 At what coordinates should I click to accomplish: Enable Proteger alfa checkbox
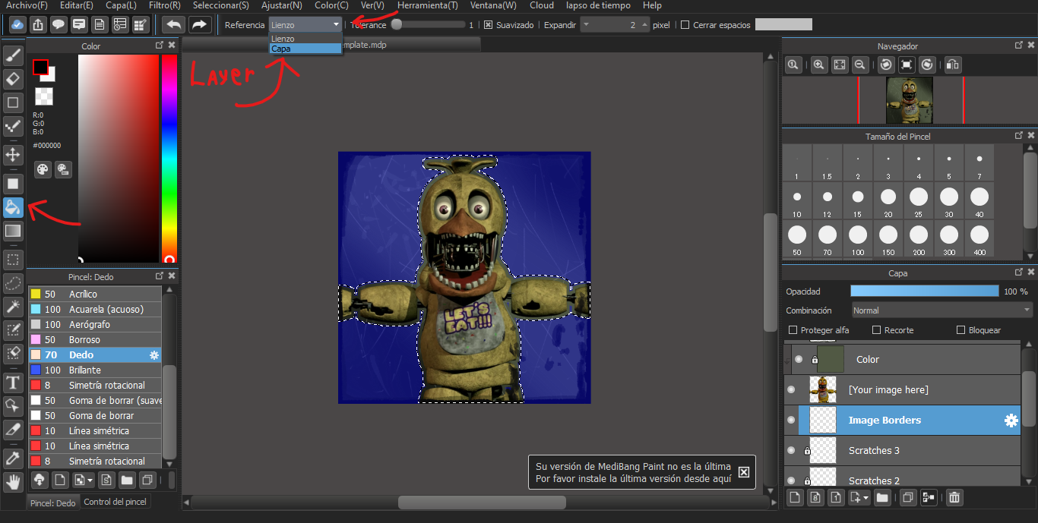pos(793,330)
